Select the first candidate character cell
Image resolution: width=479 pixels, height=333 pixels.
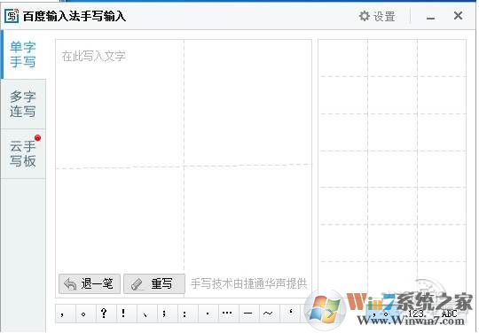click(x=343, y=58)
